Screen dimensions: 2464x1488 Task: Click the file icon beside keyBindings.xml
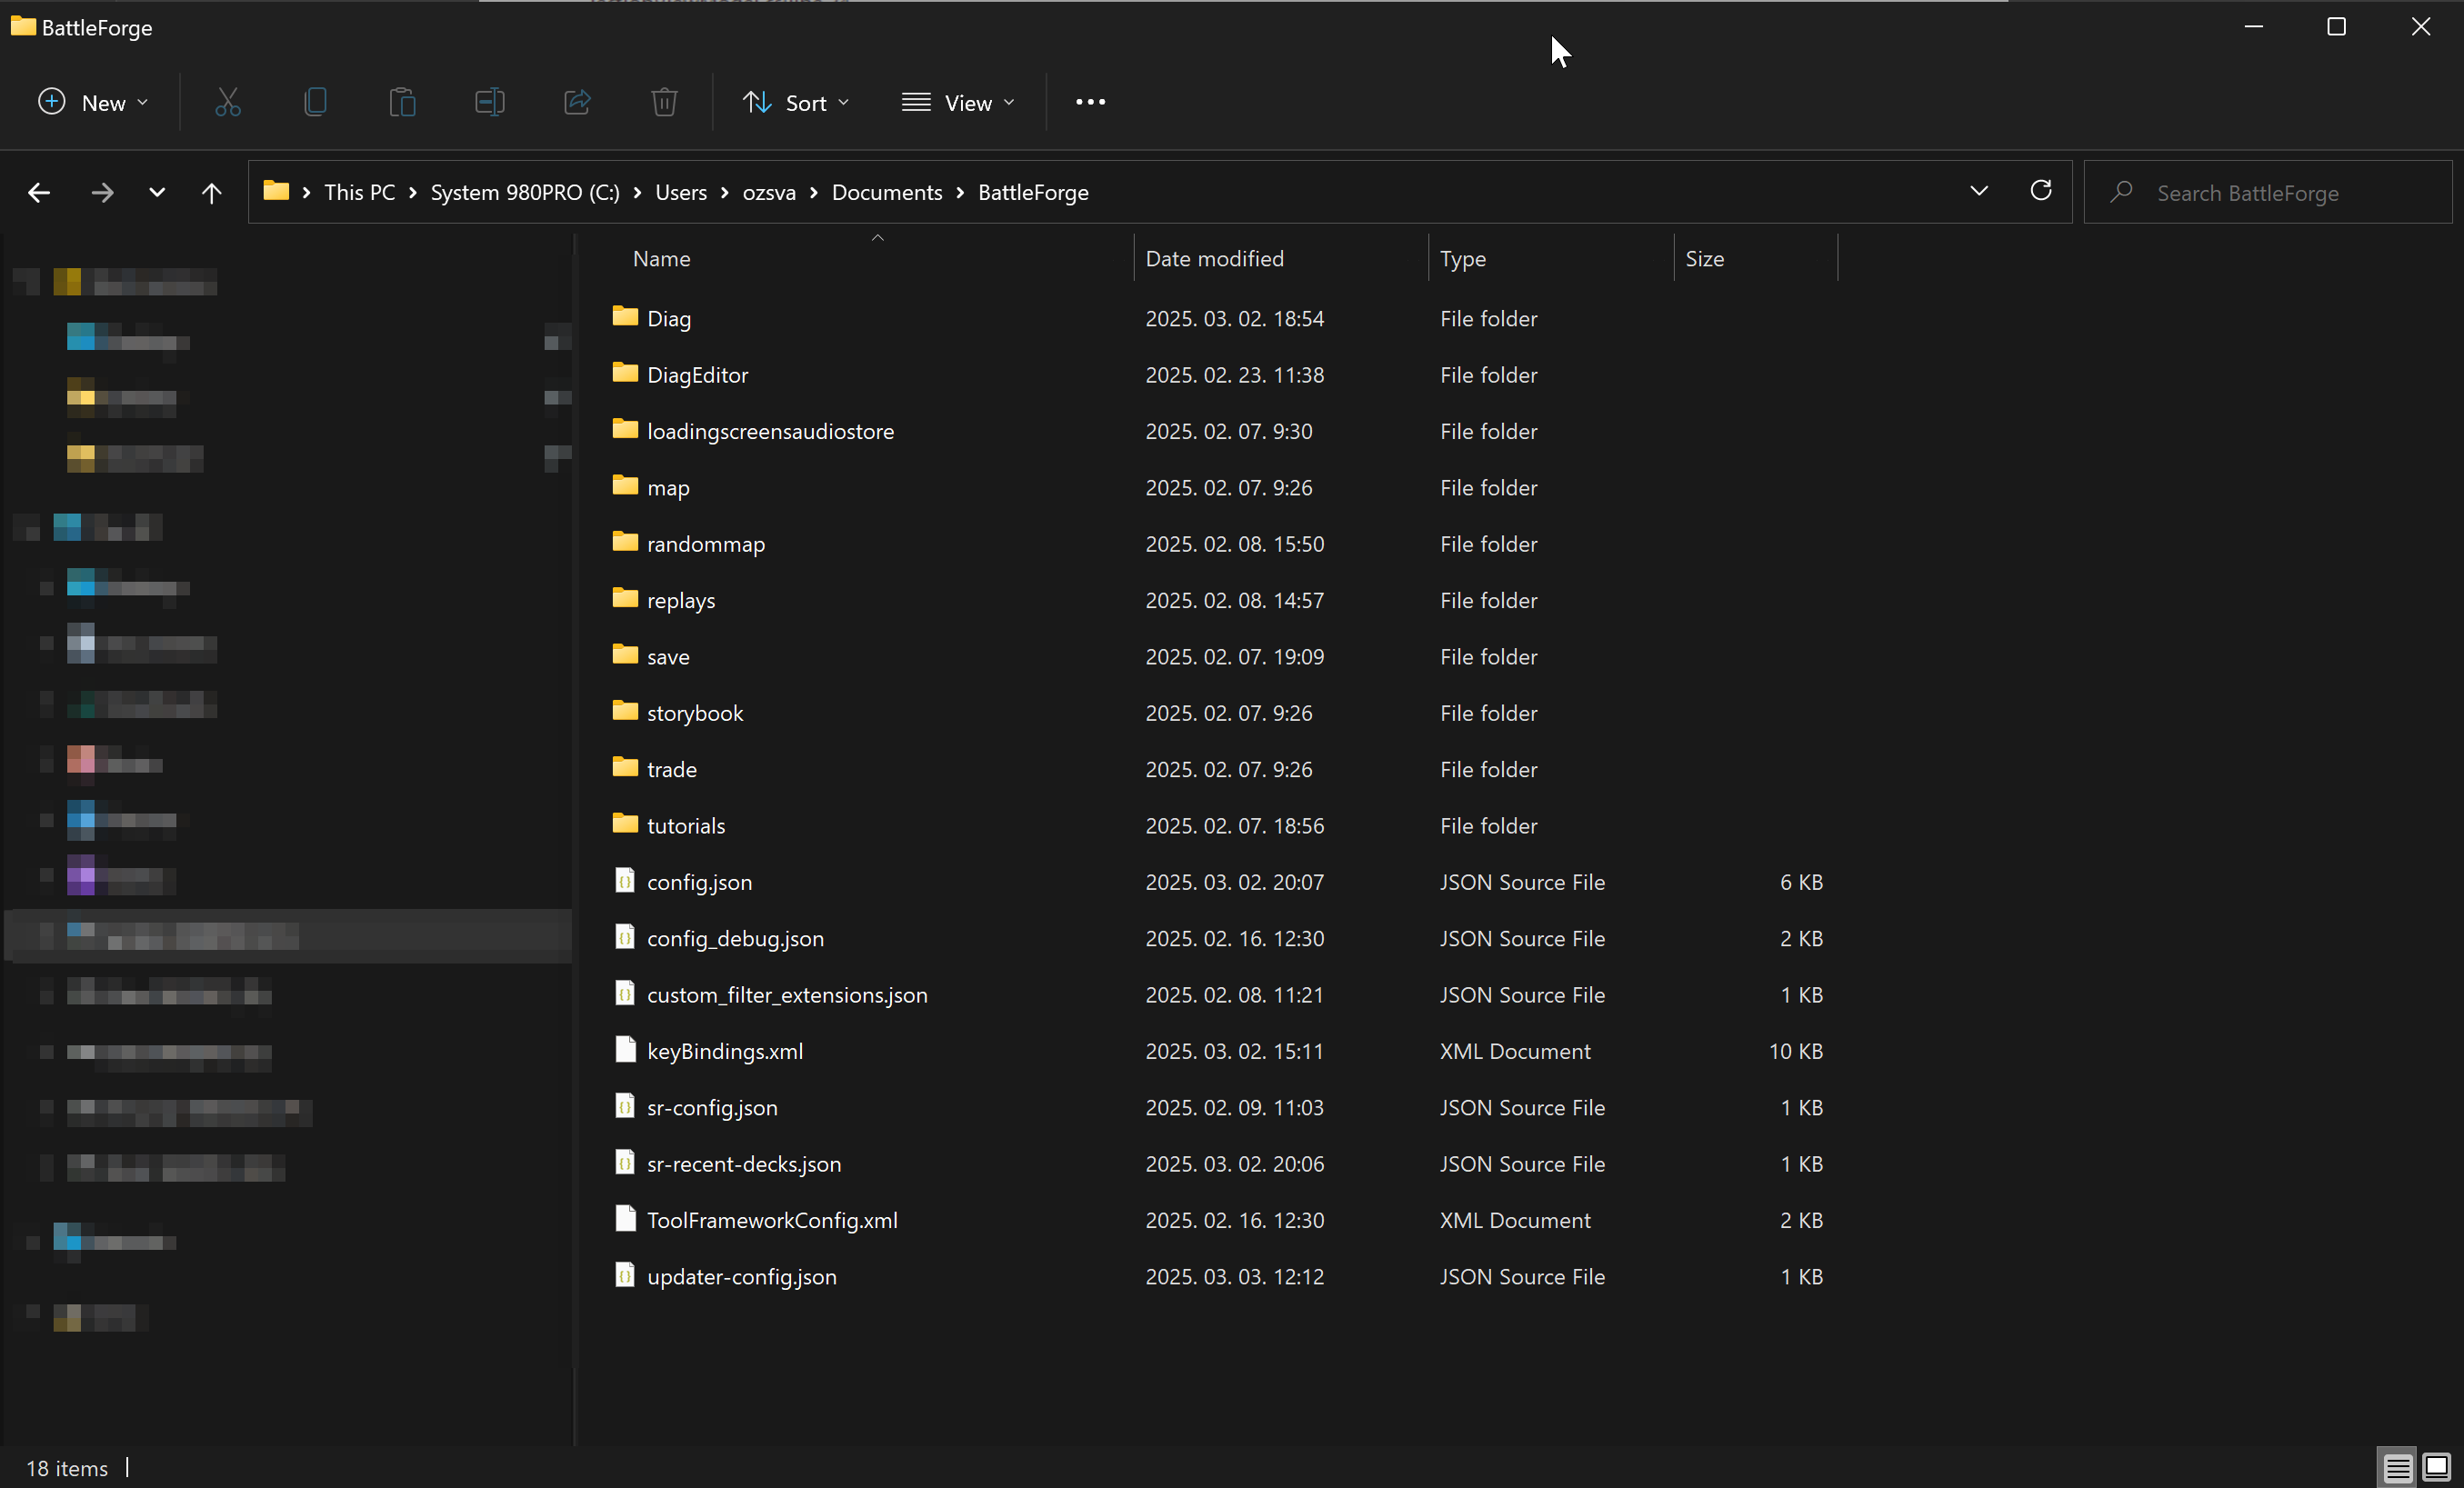pos(625,1049)
